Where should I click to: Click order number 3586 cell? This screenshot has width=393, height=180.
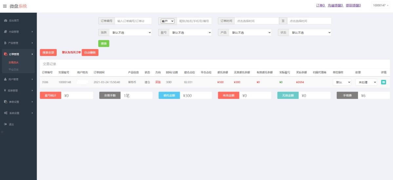(45, 82)
